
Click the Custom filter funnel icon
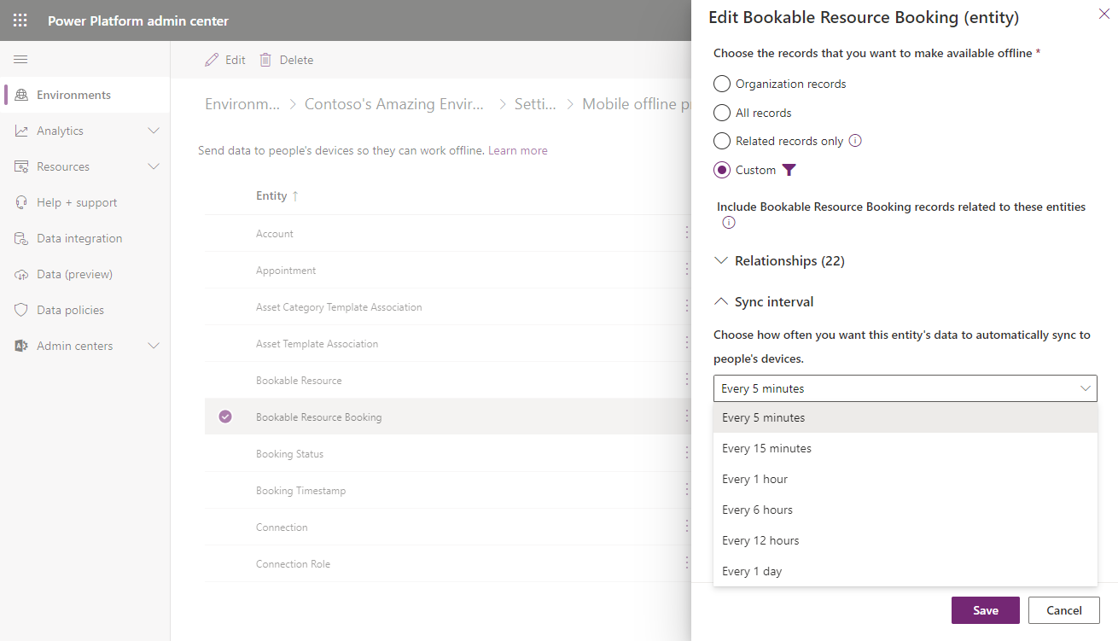[789, 170]
